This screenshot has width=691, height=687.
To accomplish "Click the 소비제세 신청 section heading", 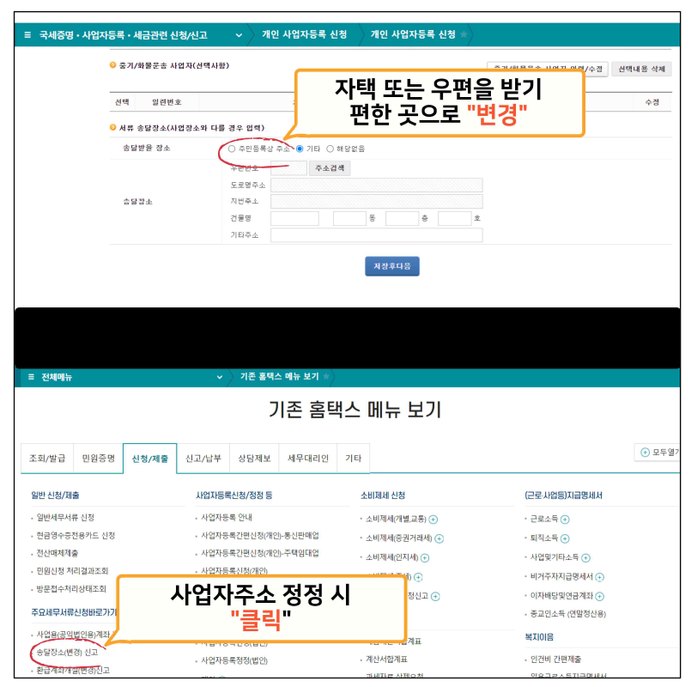I will pos(383,495).
